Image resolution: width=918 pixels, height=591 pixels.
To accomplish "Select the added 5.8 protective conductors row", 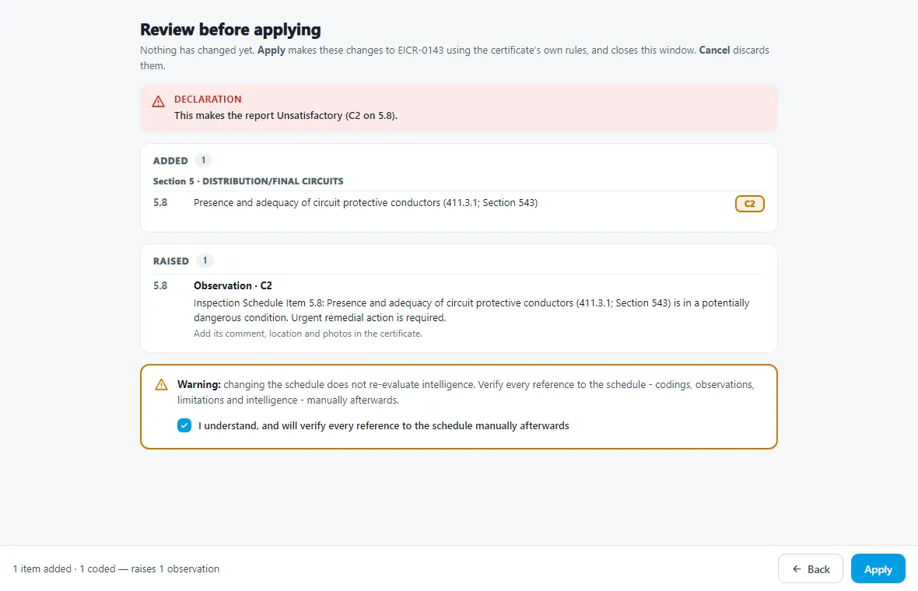I will pos(458,203).
